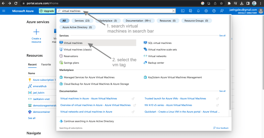
Task: Continue searching in Azure Active Directory
Action: pos(89,121)
